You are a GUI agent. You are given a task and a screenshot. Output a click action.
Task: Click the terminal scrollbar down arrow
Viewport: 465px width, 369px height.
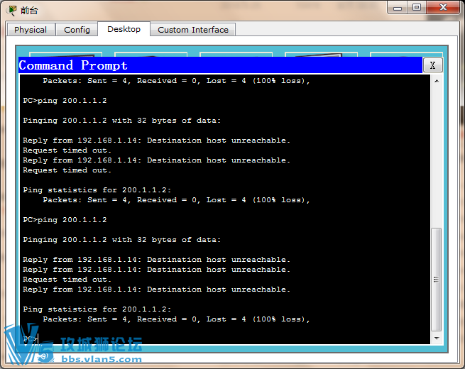click(x=437, y=338)
